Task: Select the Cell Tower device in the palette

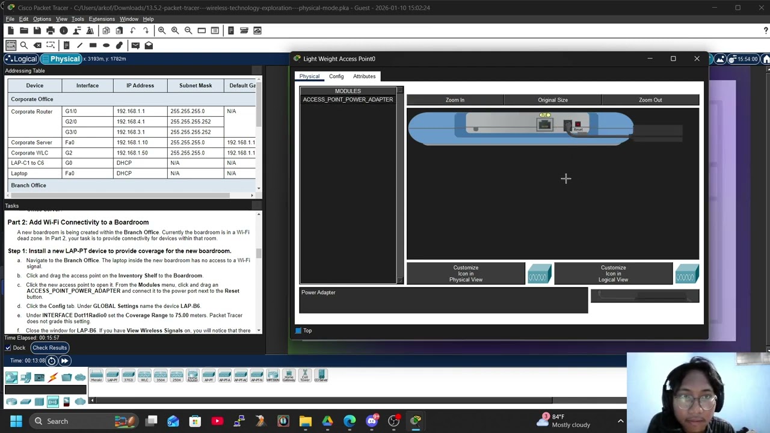Action: [305, 376]
